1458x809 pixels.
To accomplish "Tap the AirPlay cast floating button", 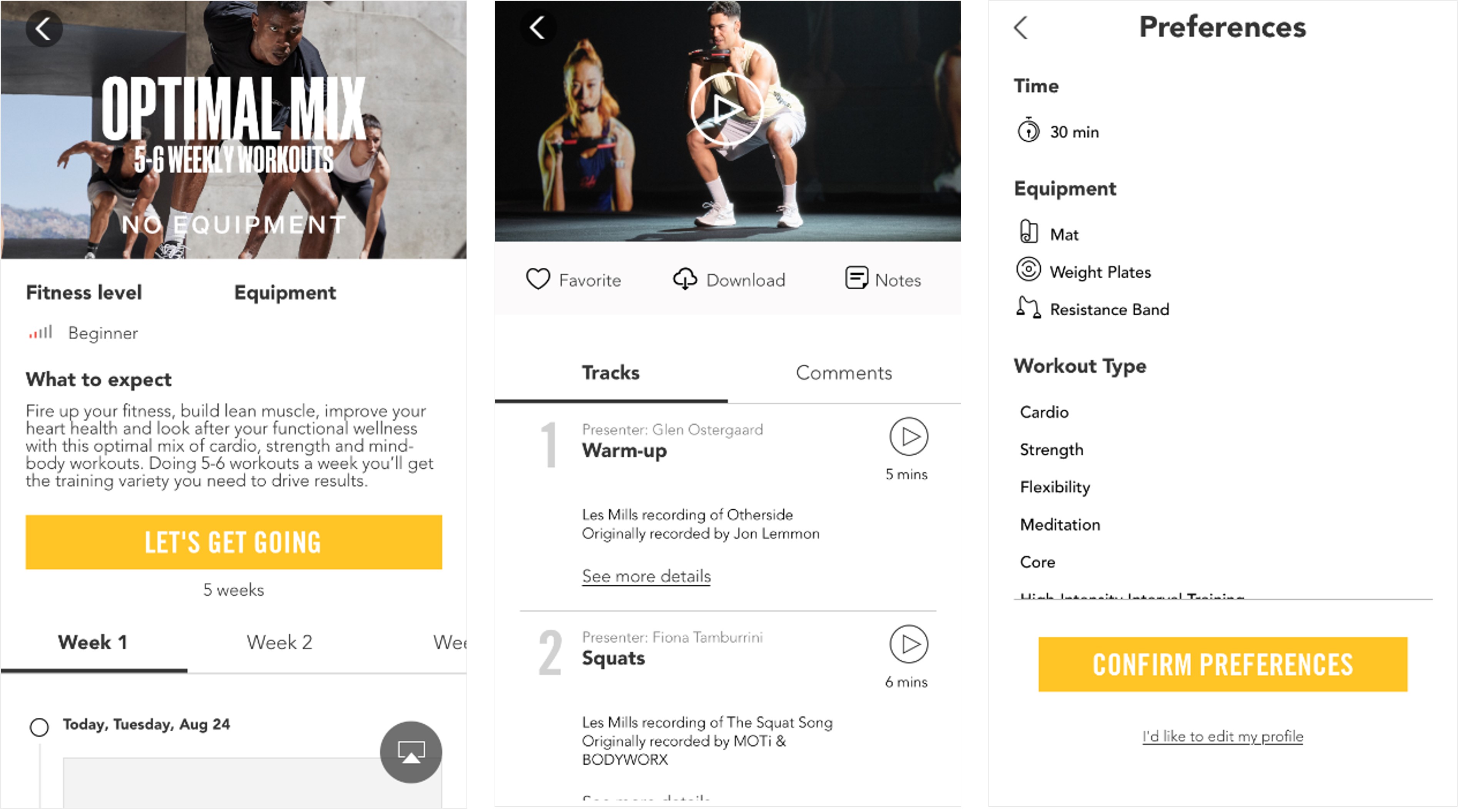I will [x=411, y=752].
